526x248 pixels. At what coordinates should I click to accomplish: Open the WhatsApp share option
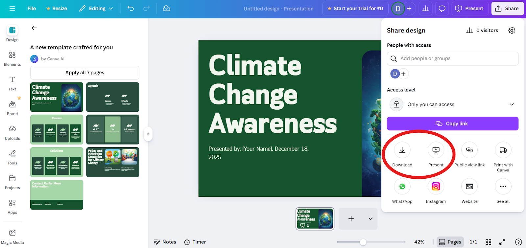click(402, 187)
